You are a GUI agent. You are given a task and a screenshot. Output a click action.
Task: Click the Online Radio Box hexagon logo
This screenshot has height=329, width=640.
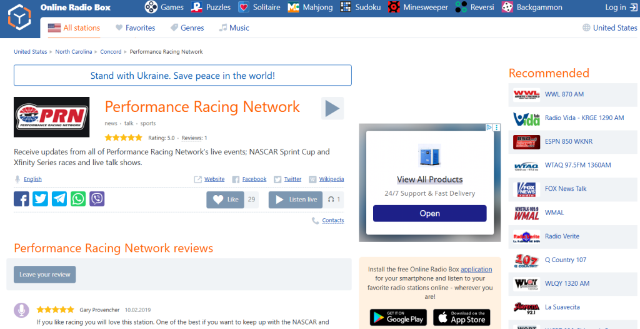(x=19, y=18)
